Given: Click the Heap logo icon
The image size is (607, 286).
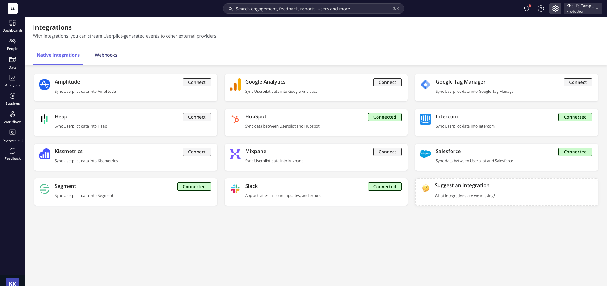Looking at the screenshot, I should [x=45, y=119].
